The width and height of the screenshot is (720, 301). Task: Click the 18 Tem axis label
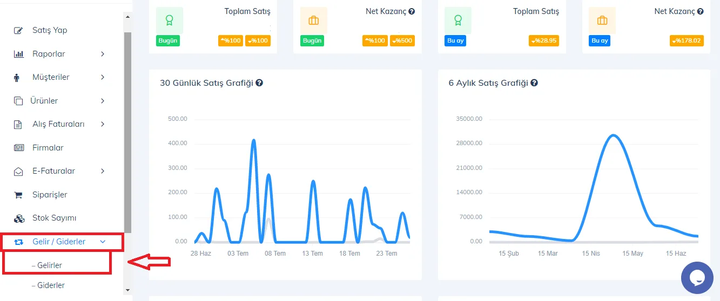point(349,254)
